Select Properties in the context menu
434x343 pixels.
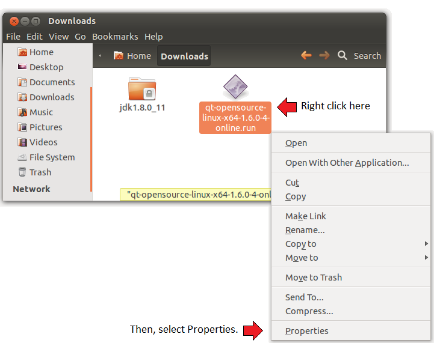pos(351,331)
